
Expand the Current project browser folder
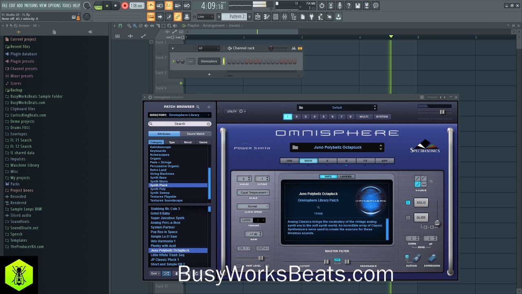(x=23, y=39)
